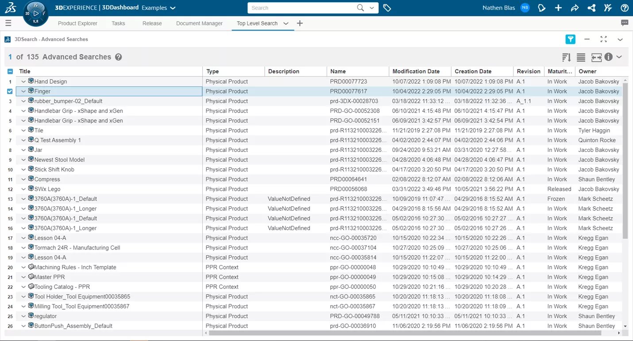The image size is (633, 341).
Task: Open the notifications icon in top bar
Action: (541, 8)
